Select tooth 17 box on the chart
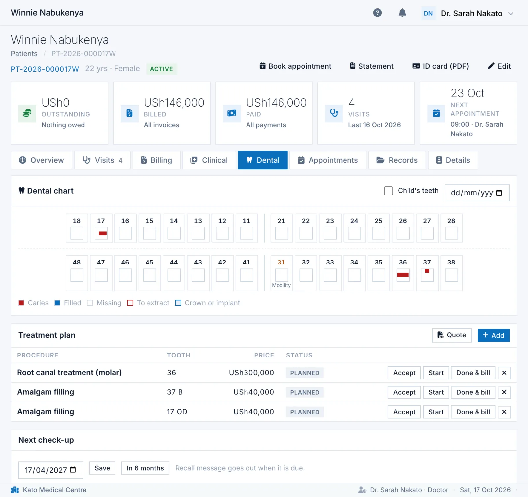This screenshot has width=528, height=497. click(x=101, y=233)
